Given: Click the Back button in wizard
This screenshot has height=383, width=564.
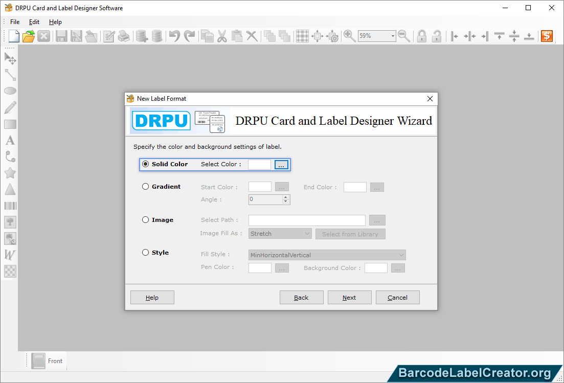Looking at the screenshot, I should pyautogui.click(x=301, y=298).
